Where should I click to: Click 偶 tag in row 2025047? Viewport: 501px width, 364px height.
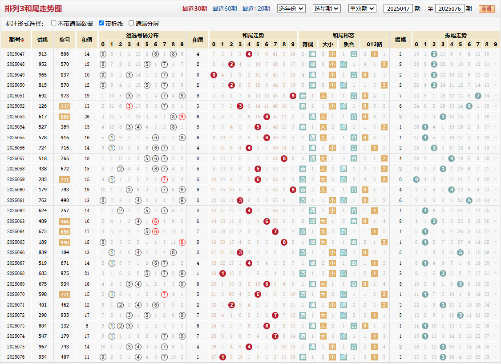coord(312,54)
